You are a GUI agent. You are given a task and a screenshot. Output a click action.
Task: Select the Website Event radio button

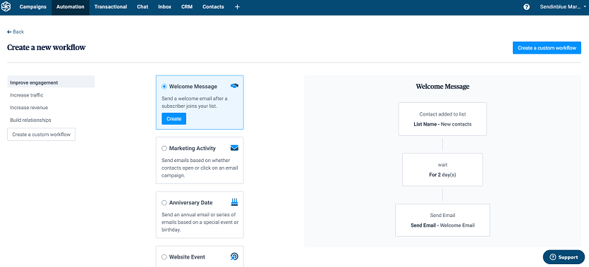[x=164, y=257]
